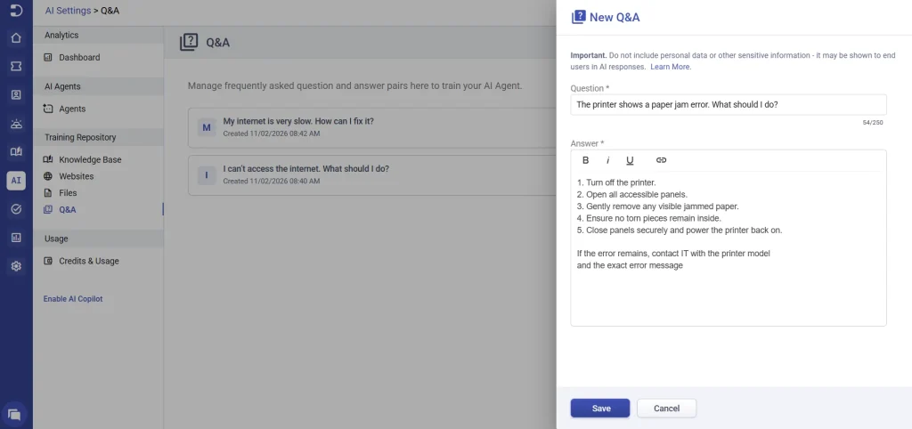Click the Bold formatting icon
The height and width of the screenshot is (429, 912).
pos(585,160)
